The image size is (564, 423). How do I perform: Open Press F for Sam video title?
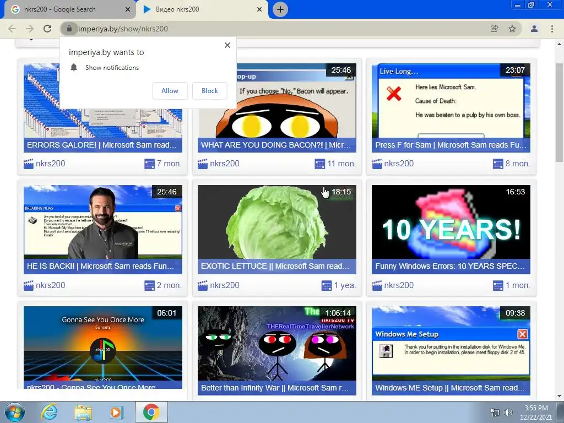(451, 145)
